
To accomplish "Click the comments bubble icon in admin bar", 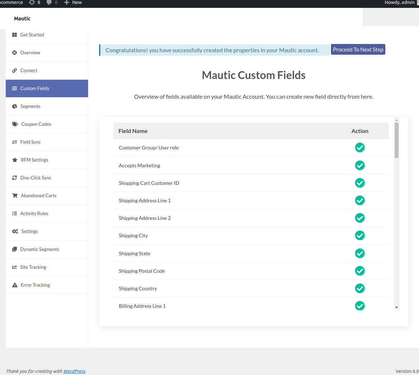I will [49, 3].
